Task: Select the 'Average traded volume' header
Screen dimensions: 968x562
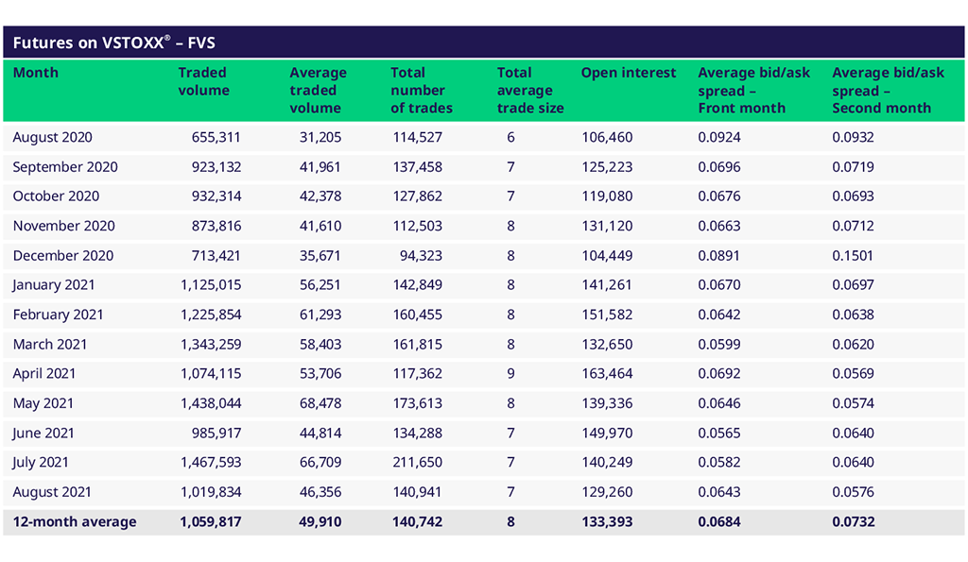Action: pos(318,91)
